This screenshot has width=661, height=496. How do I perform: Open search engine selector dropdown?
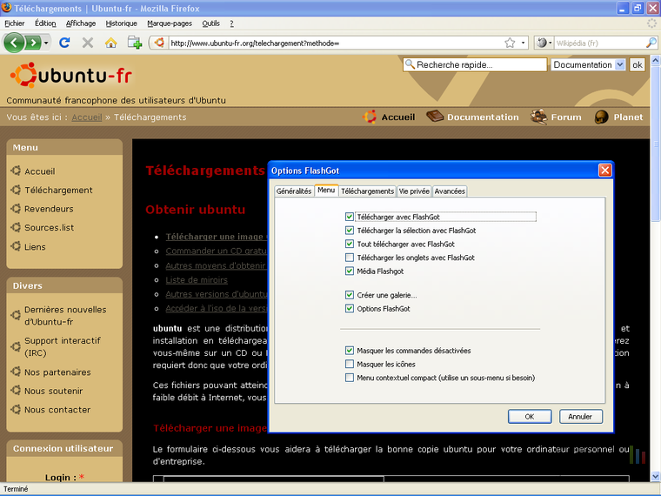544,43
